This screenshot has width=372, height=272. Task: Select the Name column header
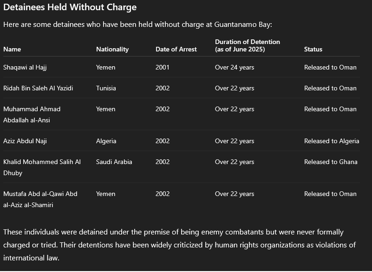click(x=12, y=49)
